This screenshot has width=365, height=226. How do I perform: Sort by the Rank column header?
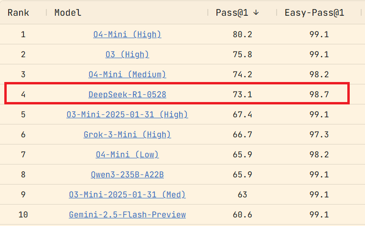point(18,12)
